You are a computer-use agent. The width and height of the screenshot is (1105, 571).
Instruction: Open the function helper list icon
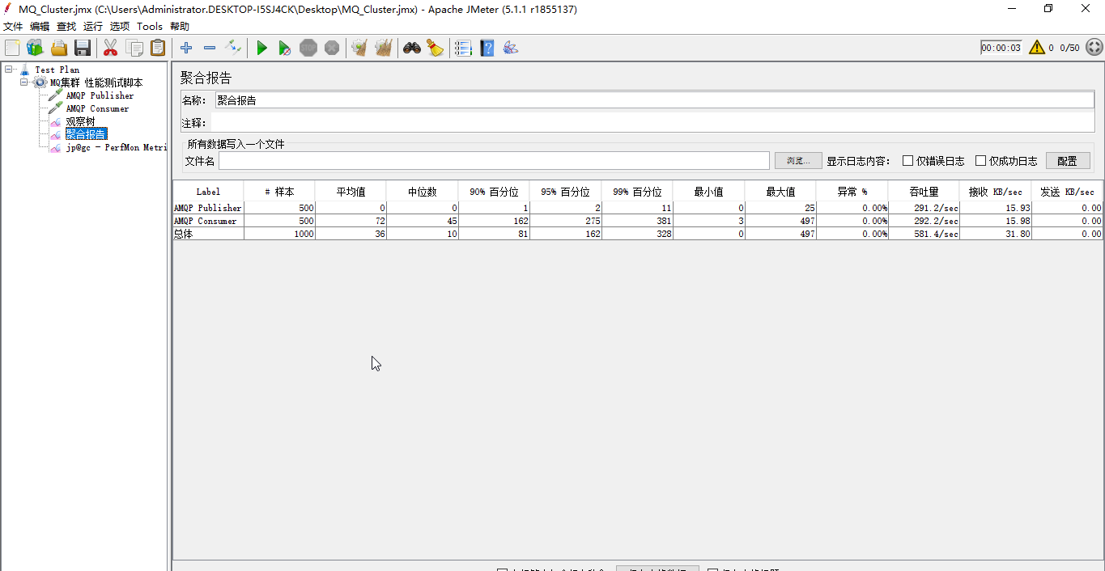463,48
